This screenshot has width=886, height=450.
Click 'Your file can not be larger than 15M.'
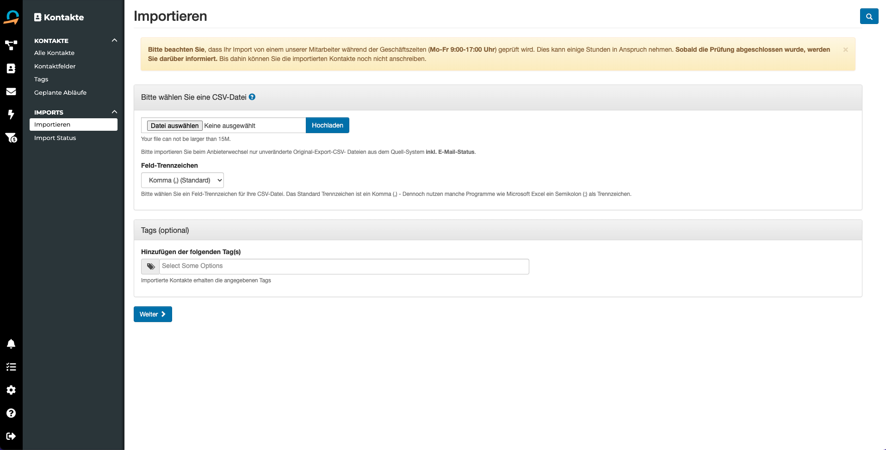(x=186, y=139)
